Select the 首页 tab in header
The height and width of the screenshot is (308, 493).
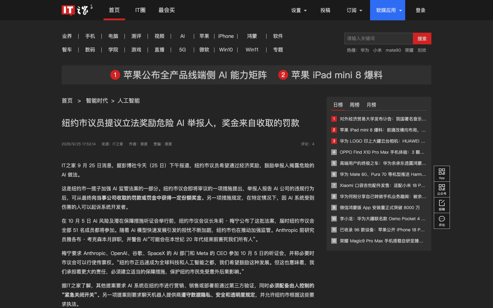point(114,10)
